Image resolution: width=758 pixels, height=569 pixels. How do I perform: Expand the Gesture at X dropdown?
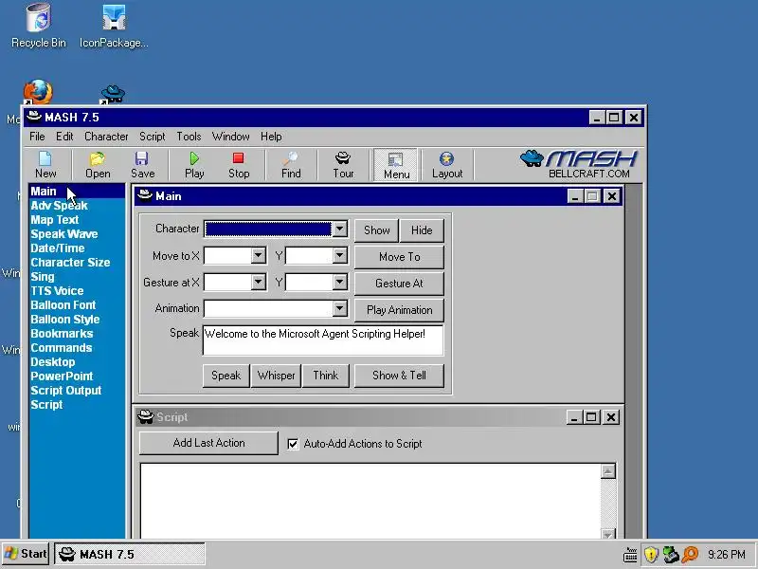click(259, 282)
